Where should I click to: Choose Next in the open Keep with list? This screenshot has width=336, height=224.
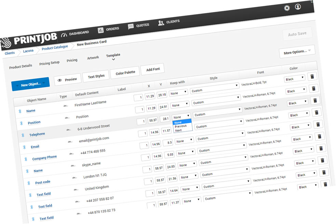[178, 130]
